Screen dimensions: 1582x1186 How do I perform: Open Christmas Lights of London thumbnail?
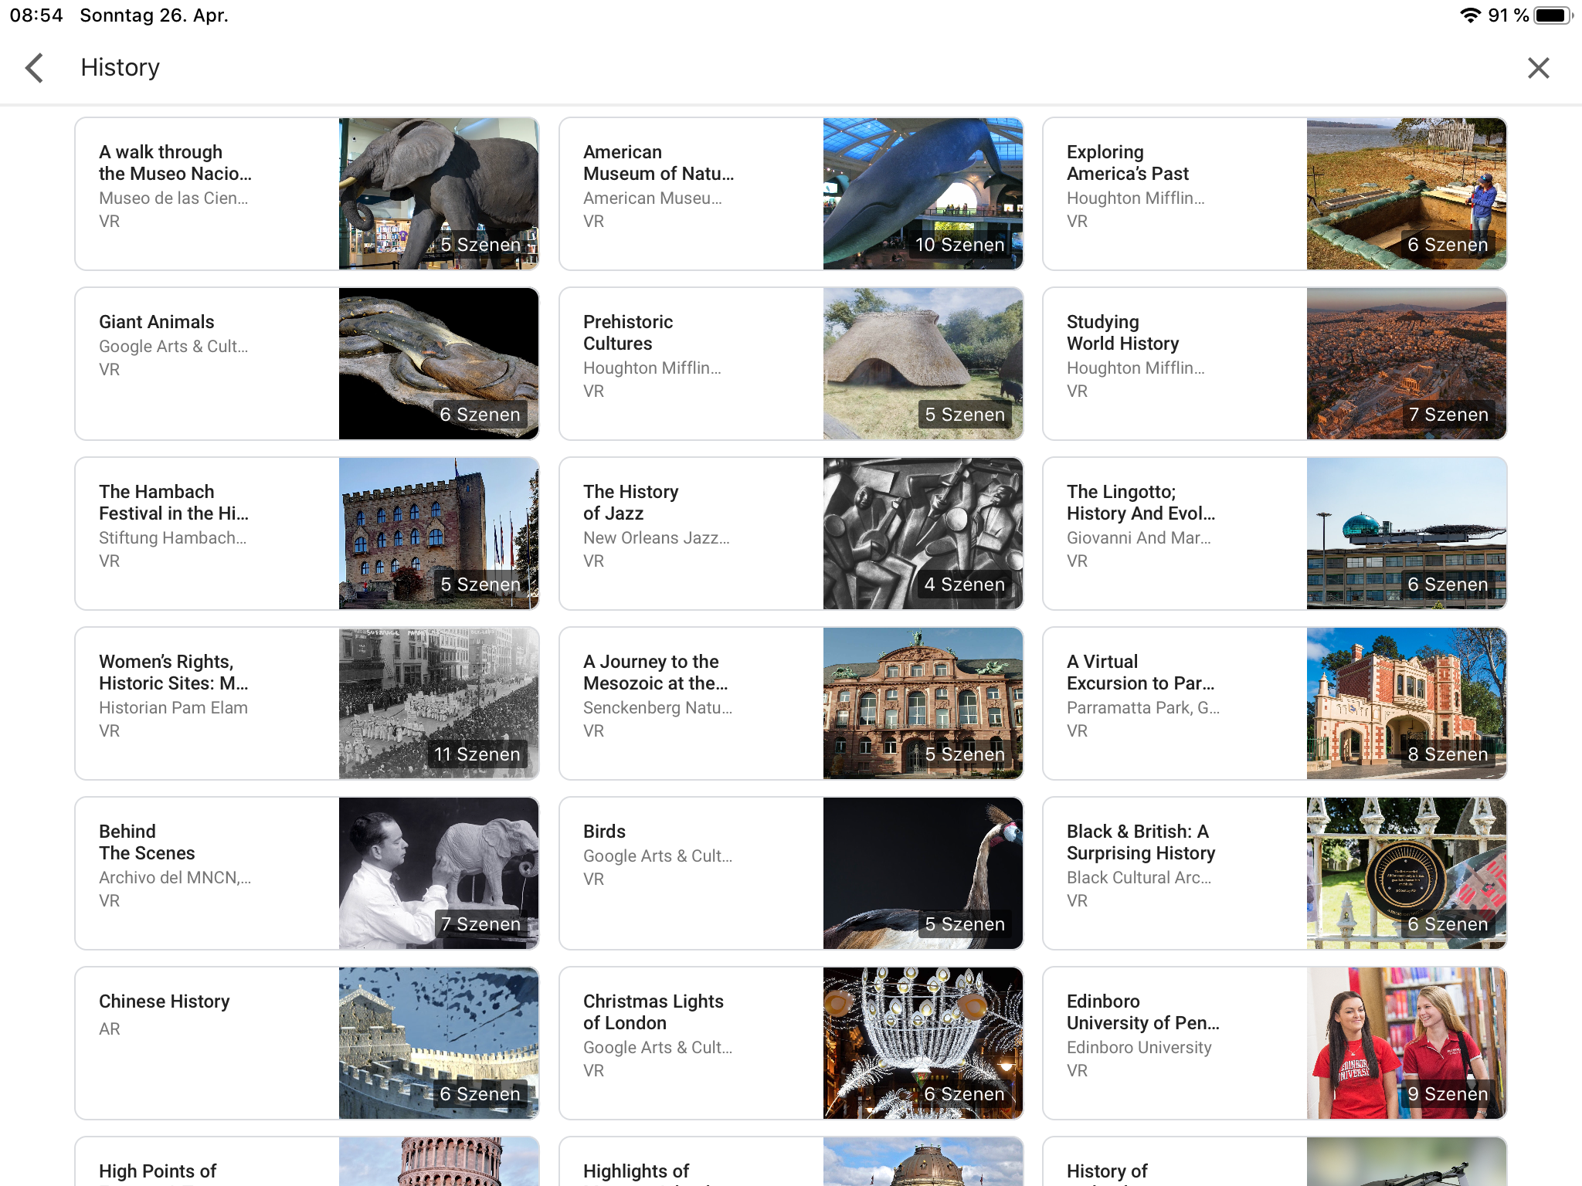coord(923,1043)
